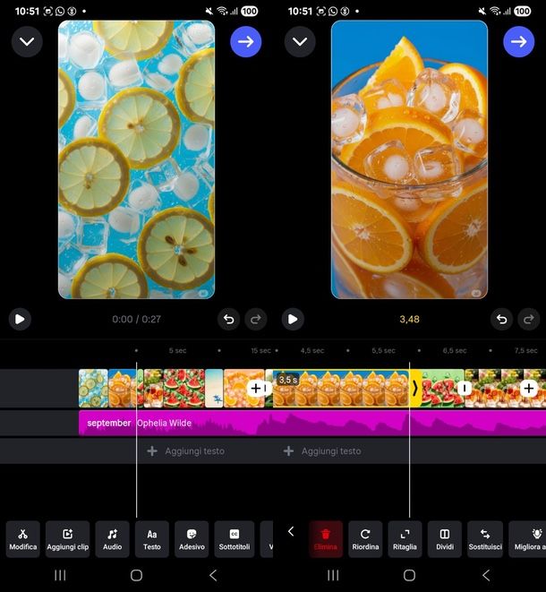Delete clip with the red Elimina button
Image resolution: width=546 pixels, height=592 pixels.
(x=326, y=539)
